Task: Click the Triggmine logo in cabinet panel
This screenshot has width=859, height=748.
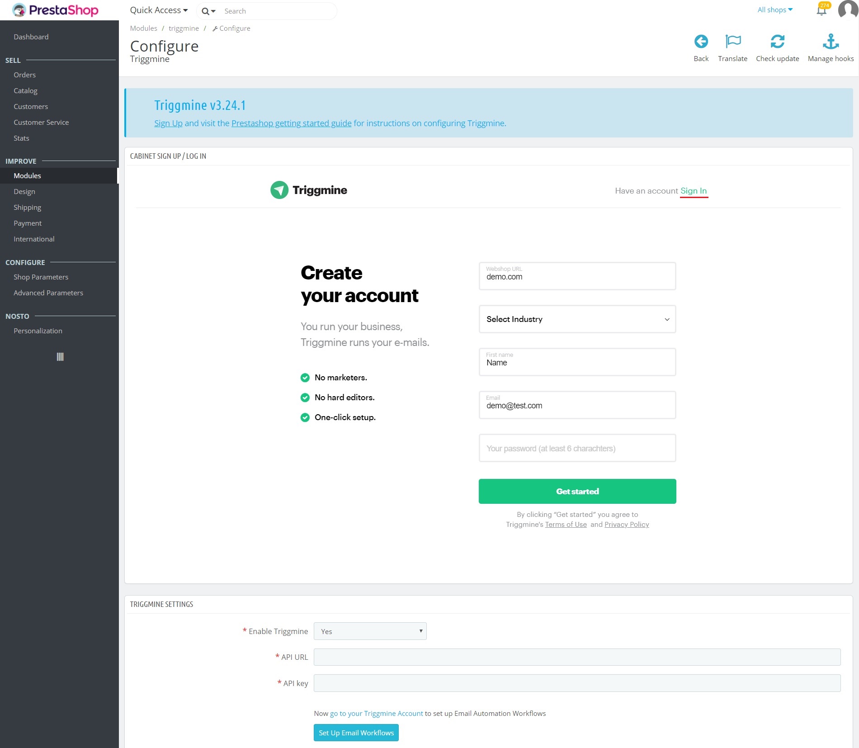Action: tap(309, 190)
